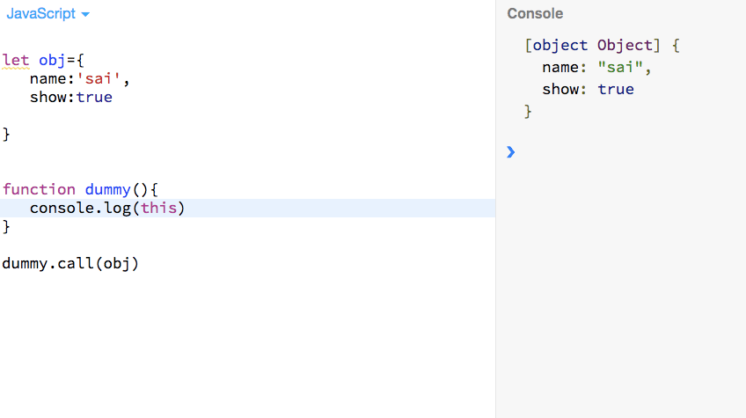Click the dummy.call(obj) code line
746x418 pixels.
click(70, 263)
